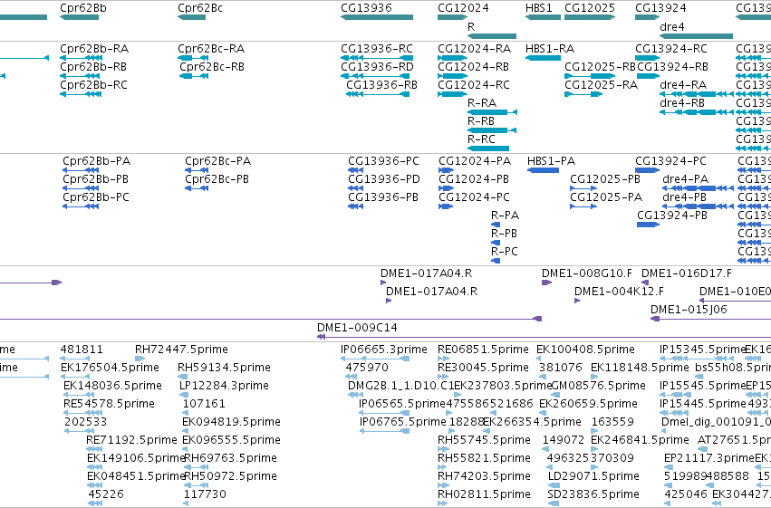The width and height of the screenshot is (771, 508).
Task: Click the dre4 gene label
Action: 671,27
